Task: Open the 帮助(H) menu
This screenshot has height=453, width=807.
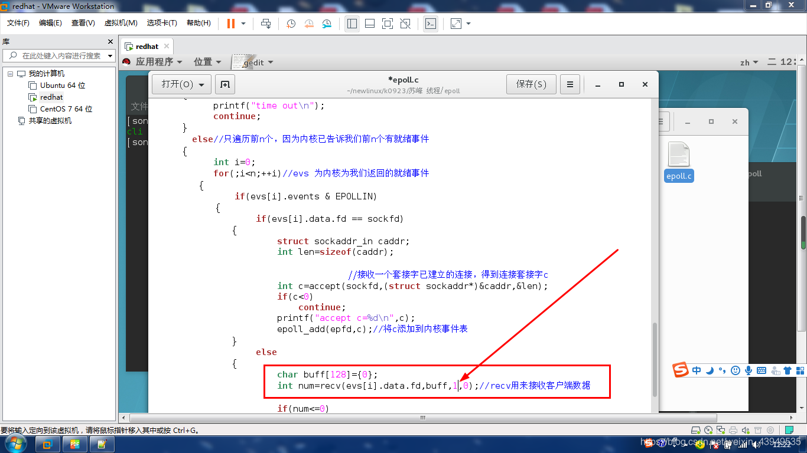Action: click(199, 23)
